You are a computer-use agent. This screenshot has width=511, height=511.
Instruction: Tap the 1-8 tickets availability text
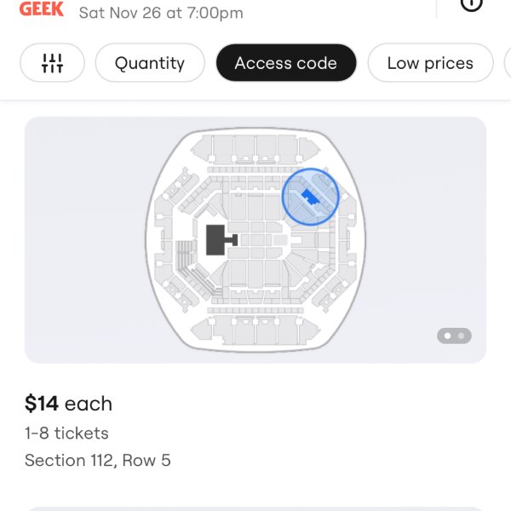coord(66,433)
